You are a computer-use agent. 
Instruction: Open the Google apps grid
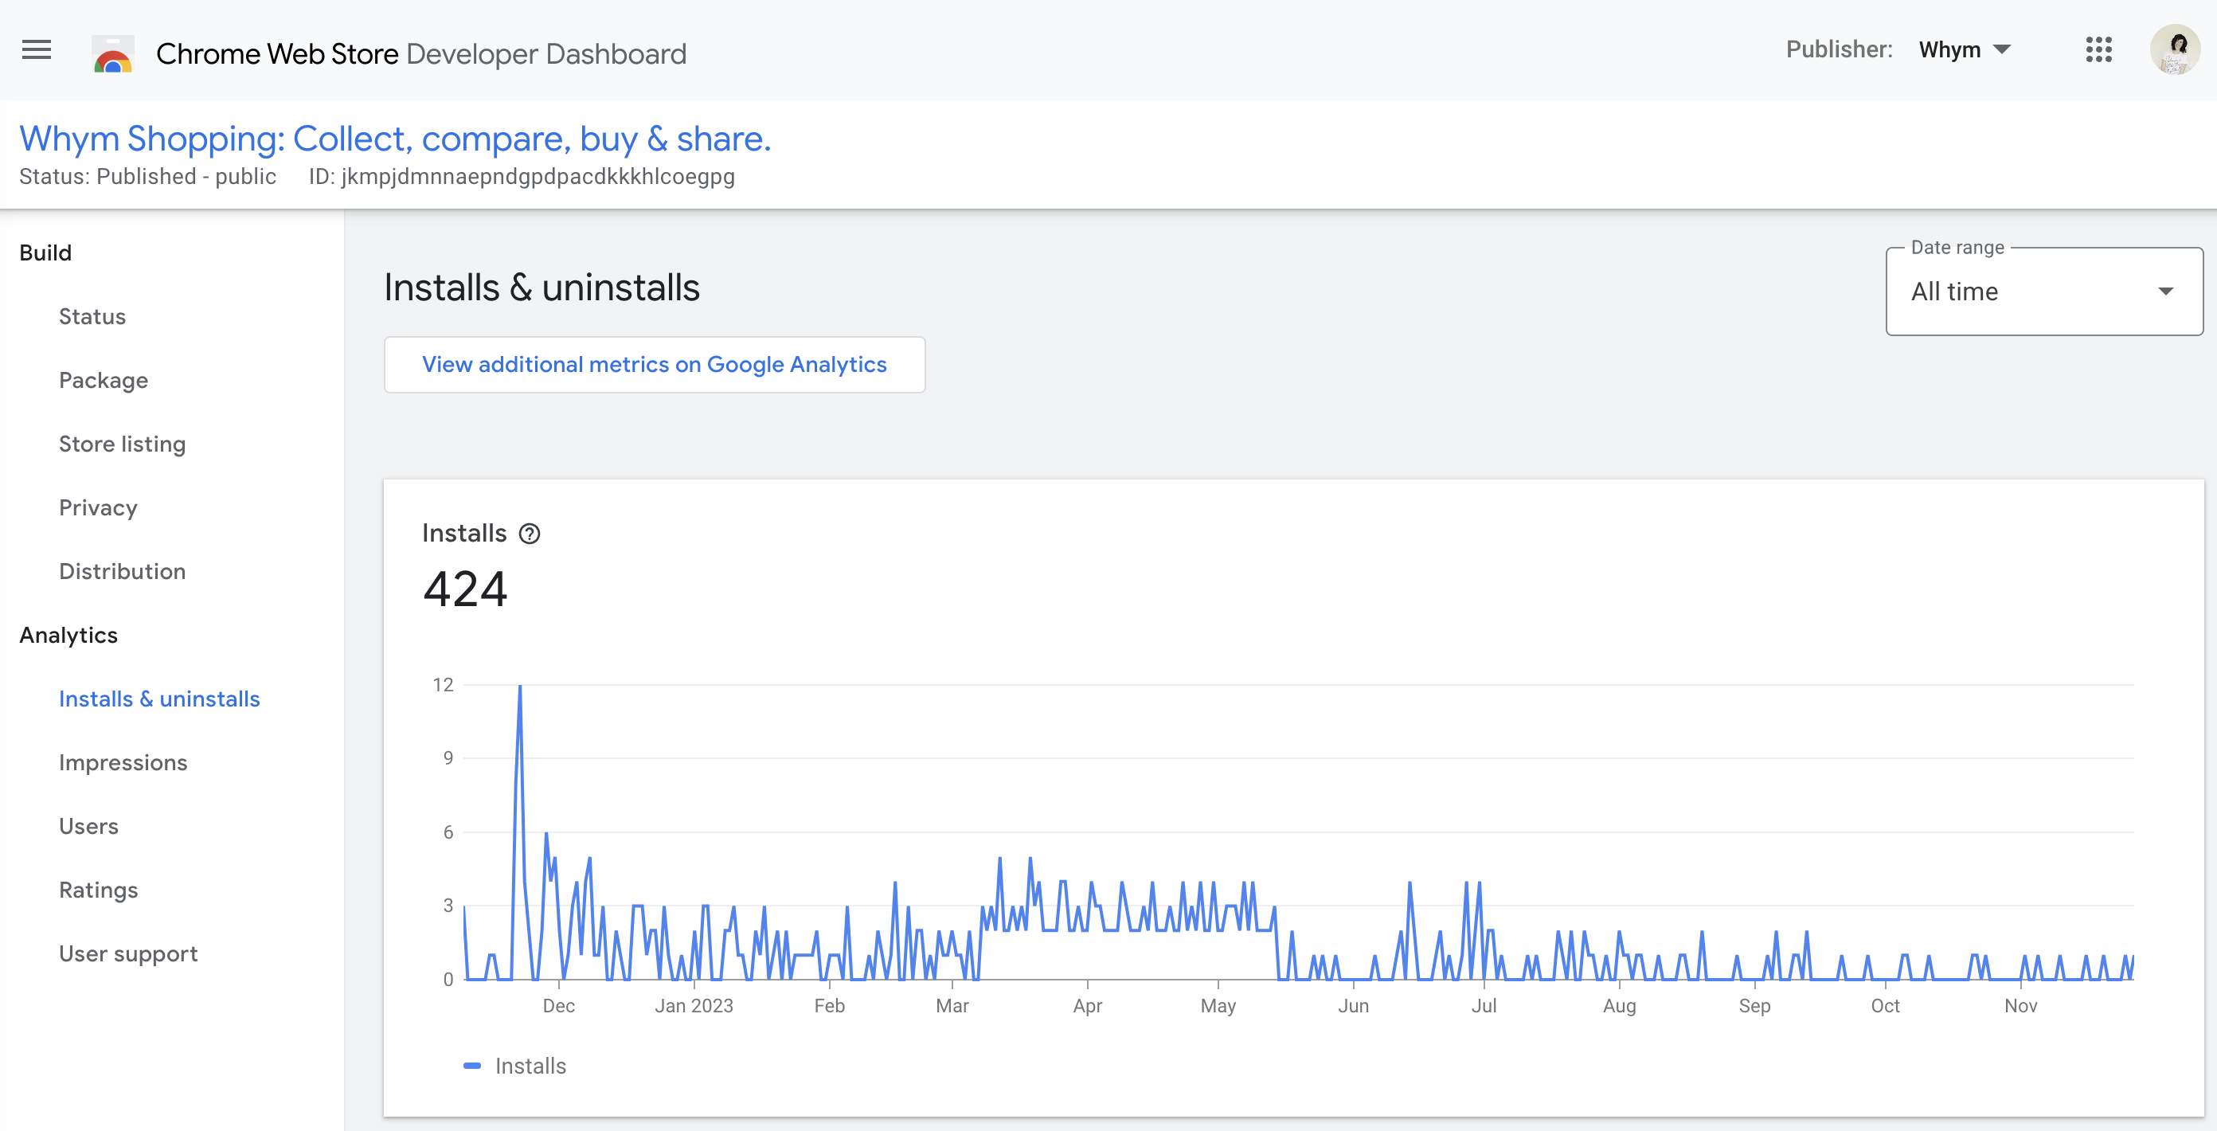pos(2098,50)
